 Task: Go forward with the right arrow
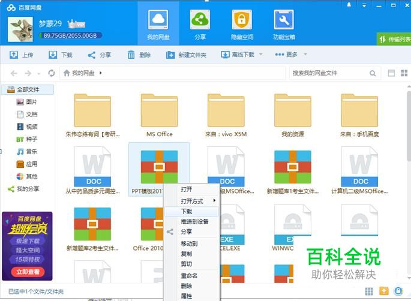(x=28, y=73)
